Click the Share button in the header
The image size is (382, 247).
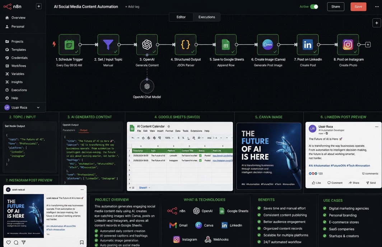point(335,6)
